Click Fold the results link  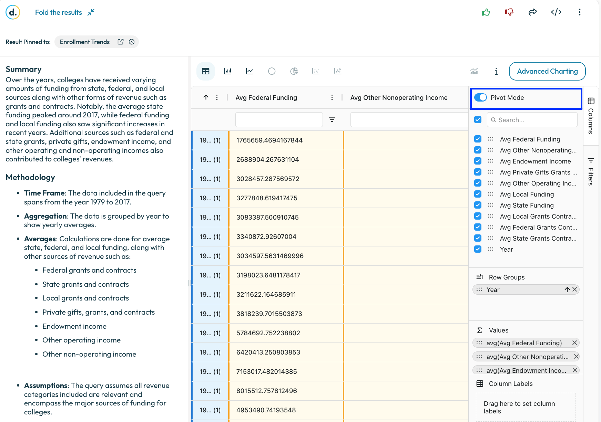click(59, 12)
